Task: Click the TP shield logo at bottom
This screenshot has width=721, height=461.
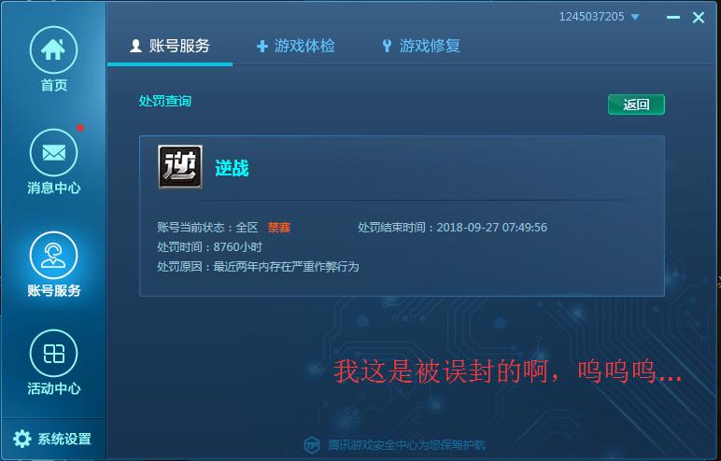Action: pyautogui.click(x=312, y=445)
